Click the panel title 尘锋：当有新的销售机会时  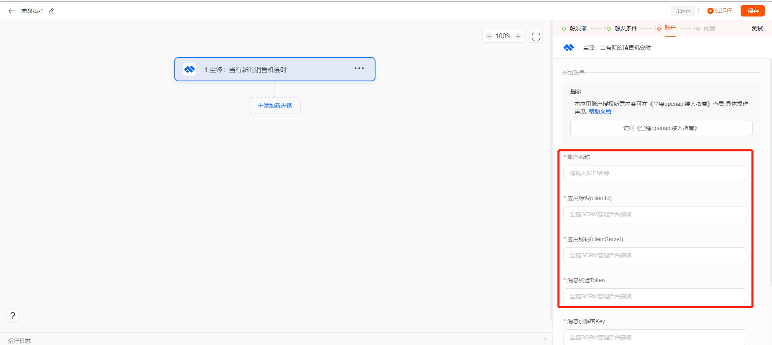[617, 48]
